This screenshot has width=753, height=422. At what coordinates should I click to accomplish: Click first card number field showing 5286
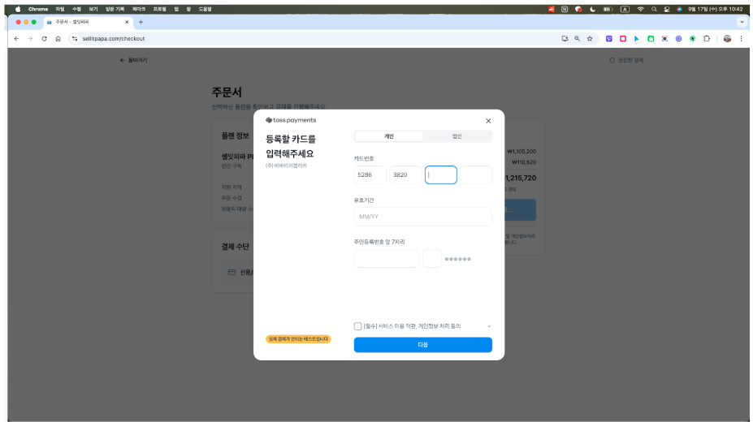370,175
